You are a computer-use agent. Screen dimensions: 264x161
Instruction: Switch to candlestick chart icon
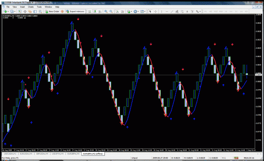click(x=95, y=11)
